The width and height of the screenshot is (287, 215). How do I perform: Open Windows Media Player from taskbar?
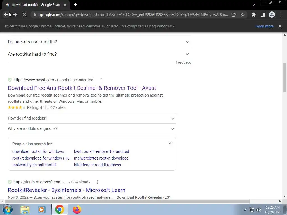coord(42,209)
